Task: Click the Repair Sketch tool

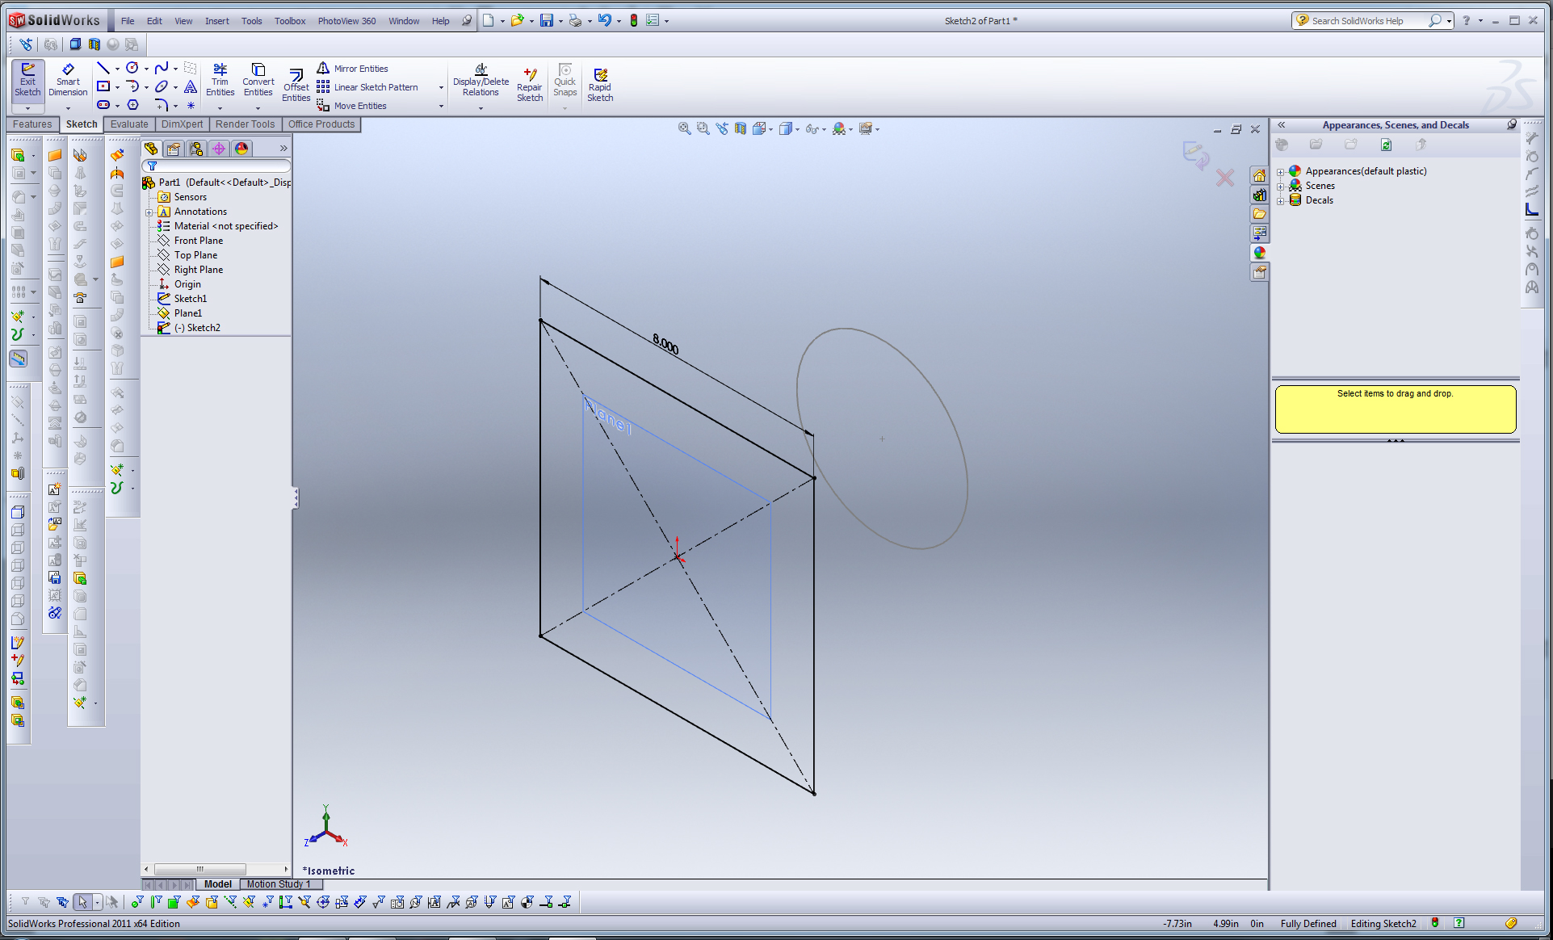Action: click(530, 86)
